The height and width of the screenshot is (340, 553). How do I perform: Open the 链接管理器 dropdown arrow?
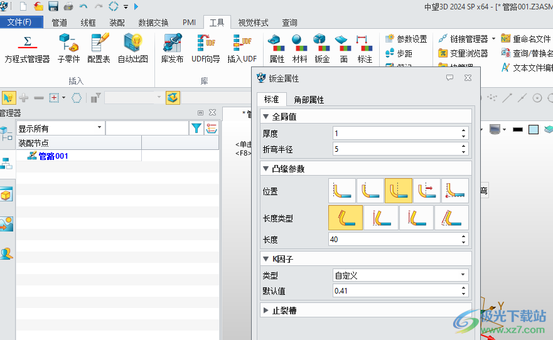coord(493,39)
